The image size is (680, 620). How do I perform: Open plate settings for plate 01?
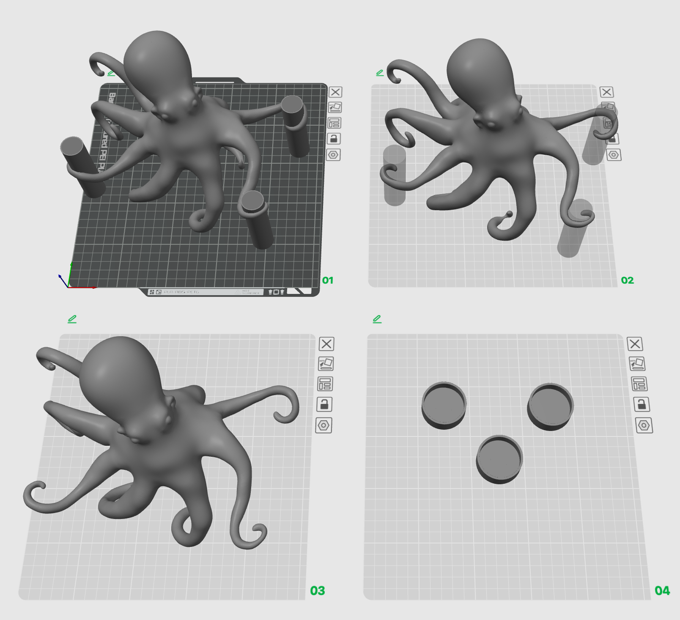pyautogui.click(x=333, y=155)
